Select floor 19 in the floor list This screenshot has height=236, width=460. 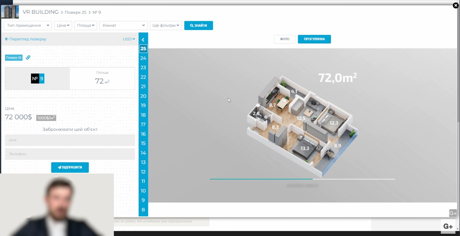point(143,105)
